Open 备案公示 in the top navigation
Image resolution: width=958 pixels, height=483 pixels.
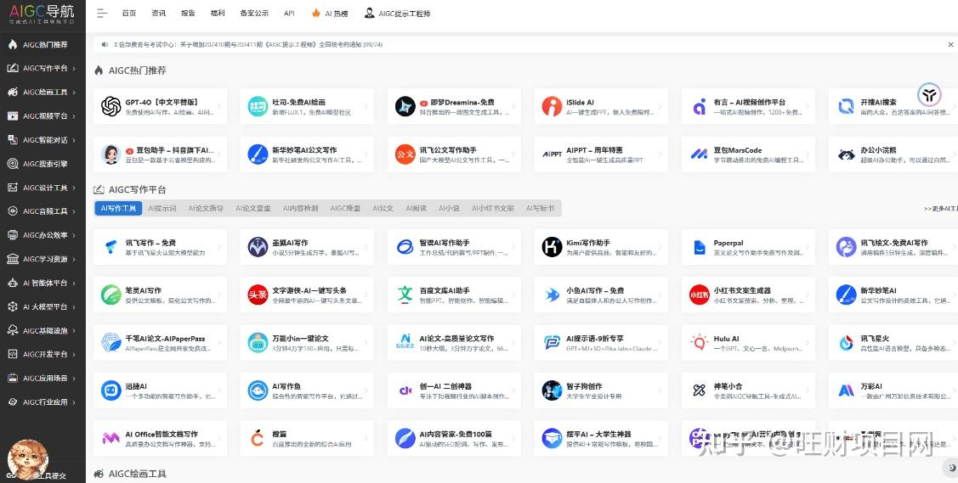254,13
